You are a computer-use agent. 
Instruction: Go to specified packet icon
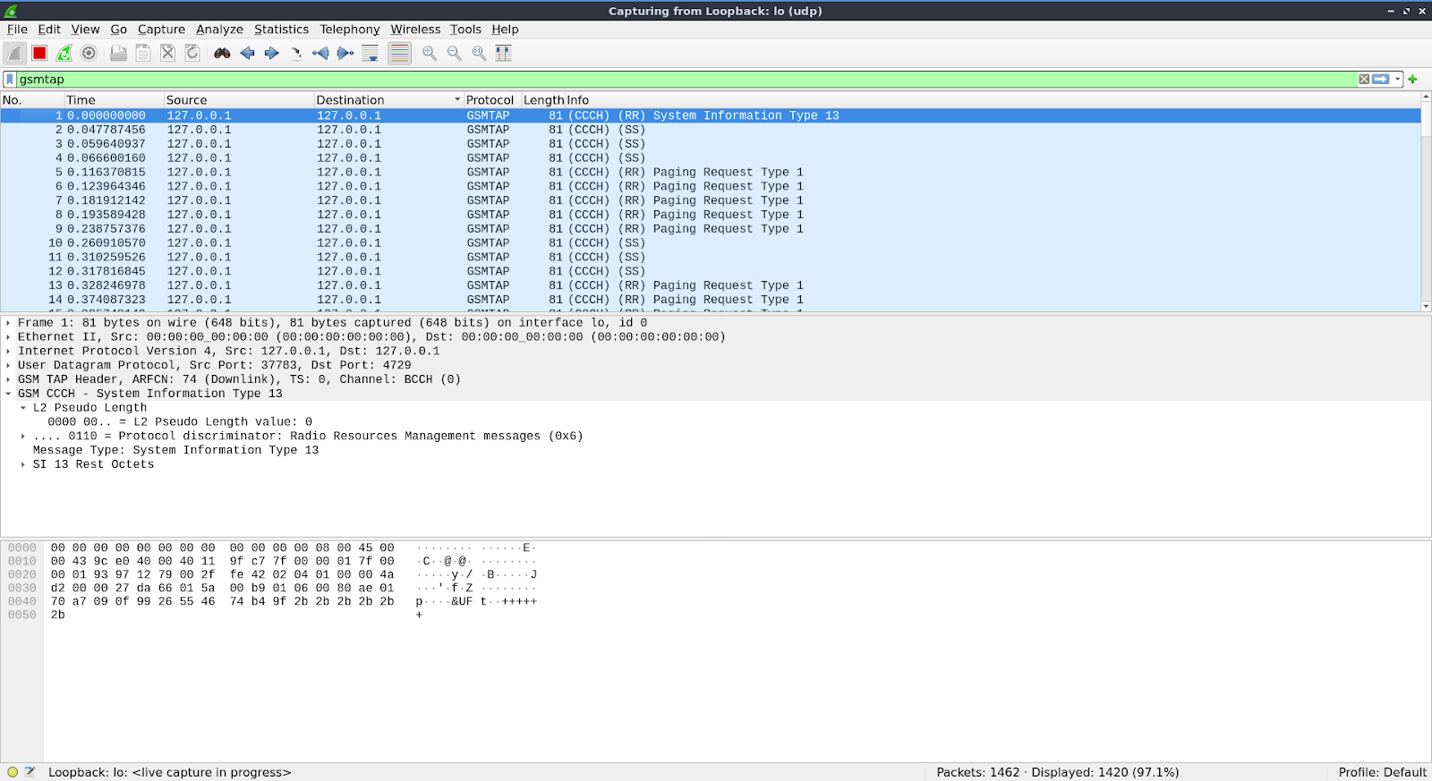tap(296, 54)
